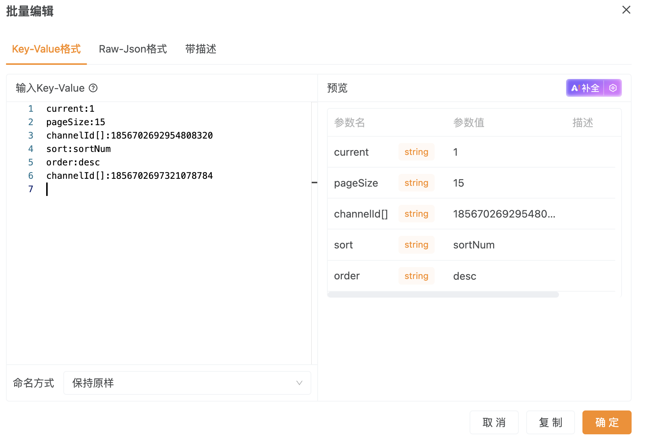Click the panel divider collapse handle
Screen dimensions: 645x444
pos(314,183)
